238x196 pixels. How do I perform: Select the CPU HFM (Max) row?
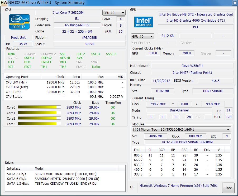click(65, 87)
